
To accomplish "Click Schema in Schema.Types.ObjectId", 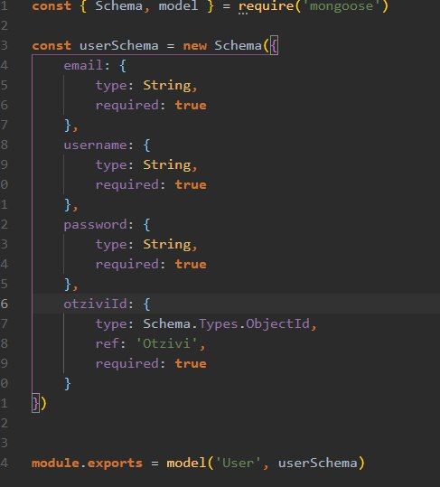I will tap(166, 324).
